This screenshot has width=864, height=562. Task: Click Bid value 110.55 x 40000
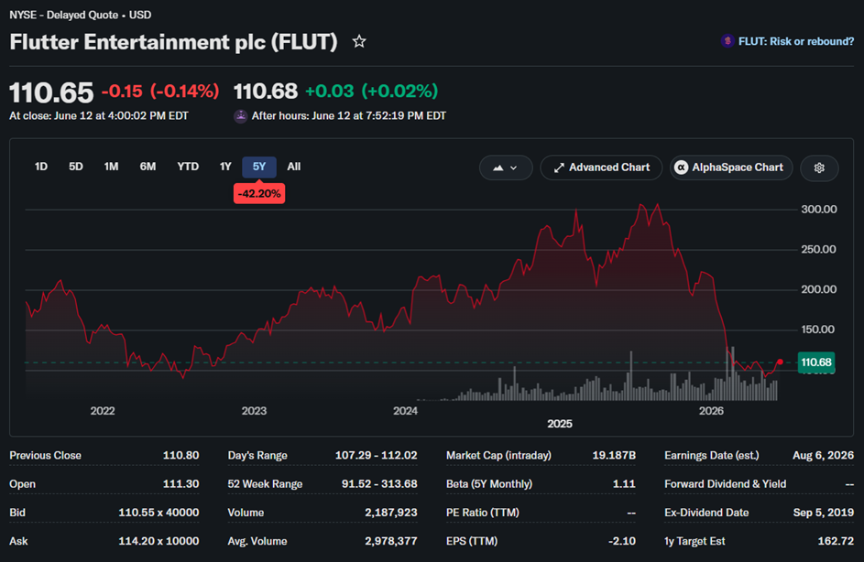pos(159,513)
